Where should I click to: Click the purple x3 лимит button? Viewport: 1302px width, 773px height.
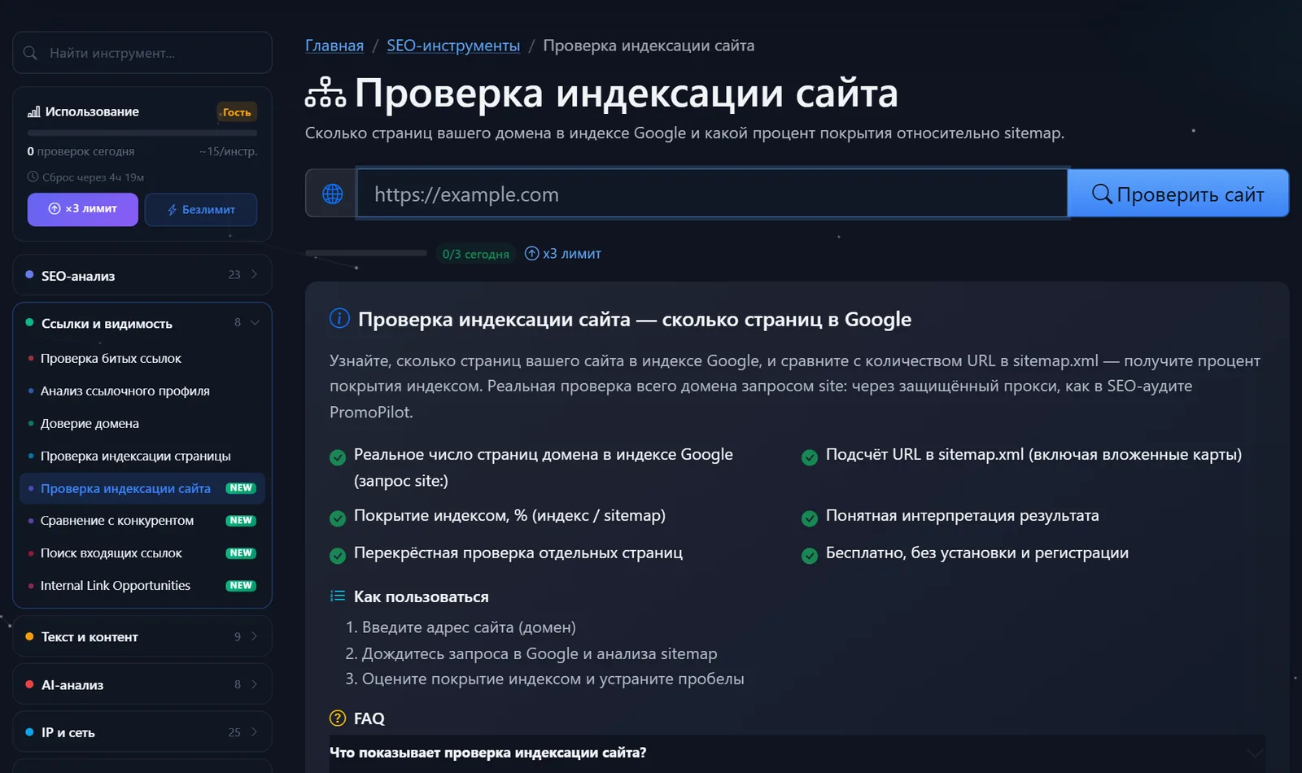tap(83, 209)
